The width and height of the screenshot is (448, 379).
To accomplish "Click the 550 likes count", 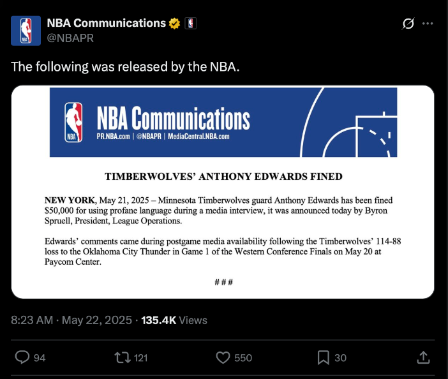I will point(243,358).
